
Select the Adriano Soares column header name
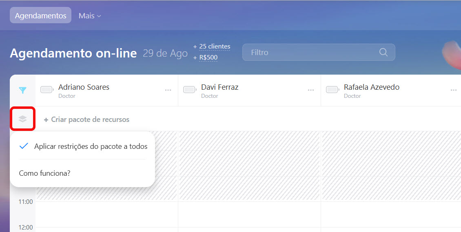[x=84, y=87]
